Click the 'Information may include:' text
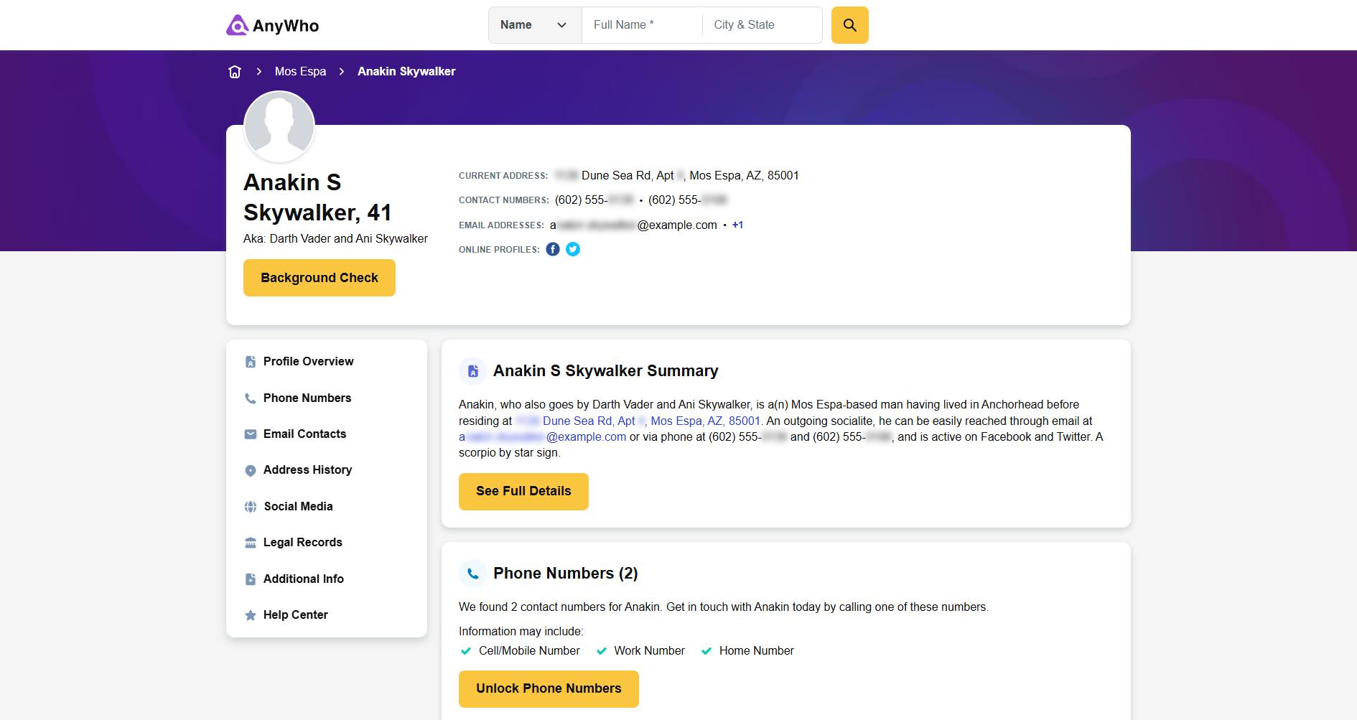This screenshot has width=1357, height=720. [521, 632]
